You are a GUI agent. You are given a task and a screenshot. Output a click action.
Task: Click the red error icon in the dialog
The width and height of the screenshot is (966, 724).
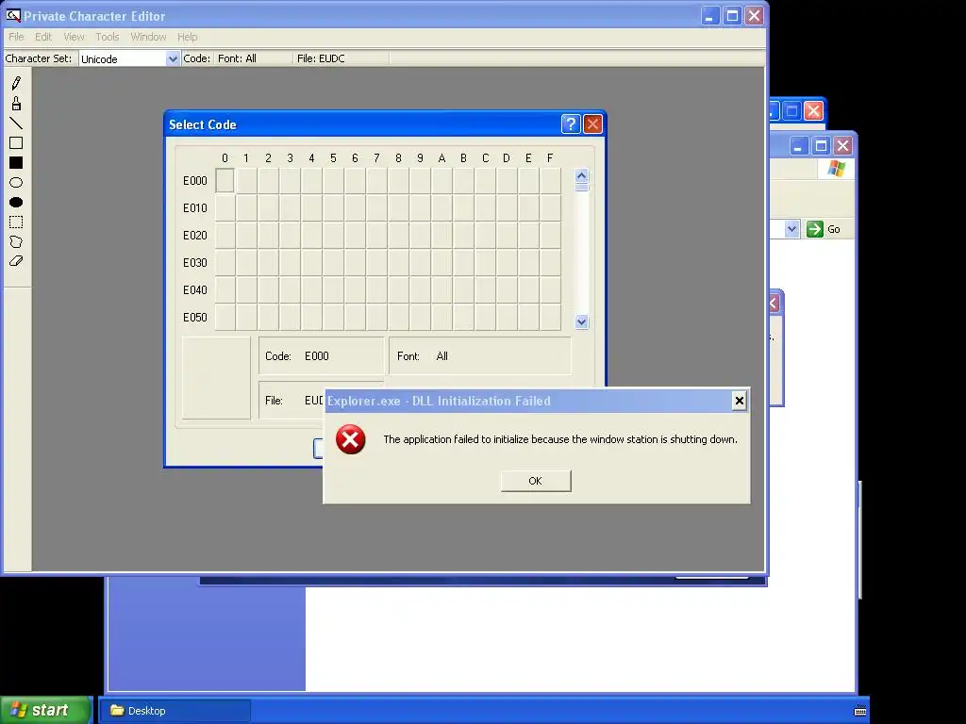[x=351, y=439]
